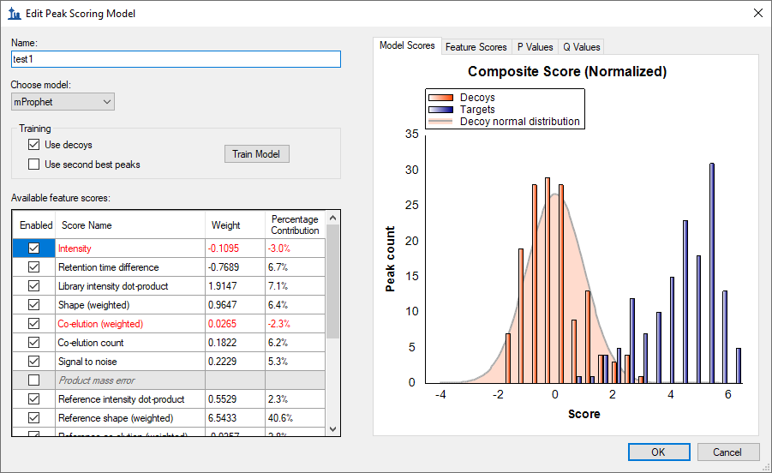Open the P Values tab
The image size is (772, 473).
(533, 47)
